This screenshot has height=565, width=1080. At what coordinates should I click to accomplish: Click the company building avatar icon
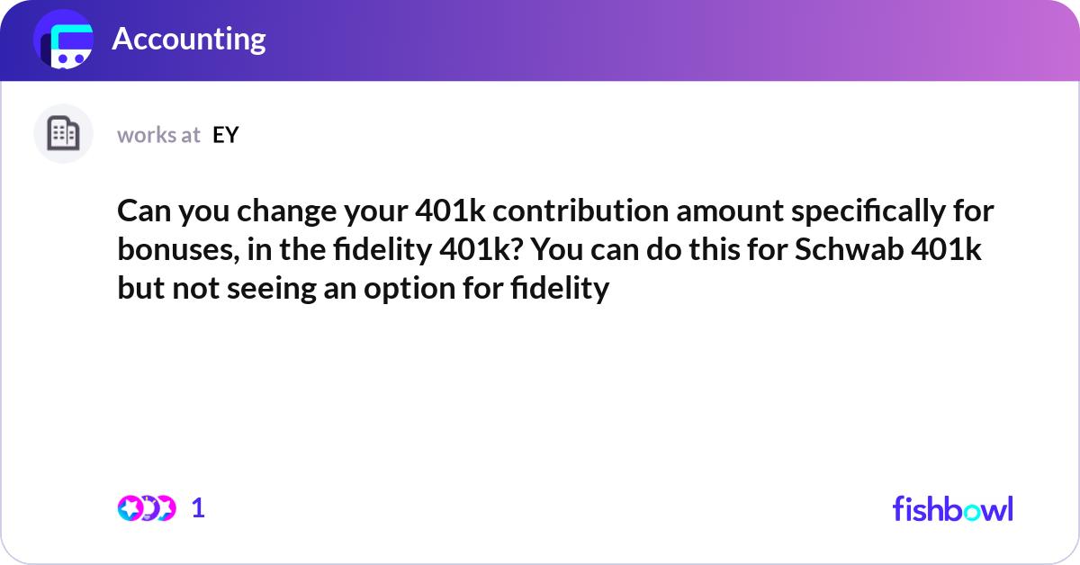point(63,134)
